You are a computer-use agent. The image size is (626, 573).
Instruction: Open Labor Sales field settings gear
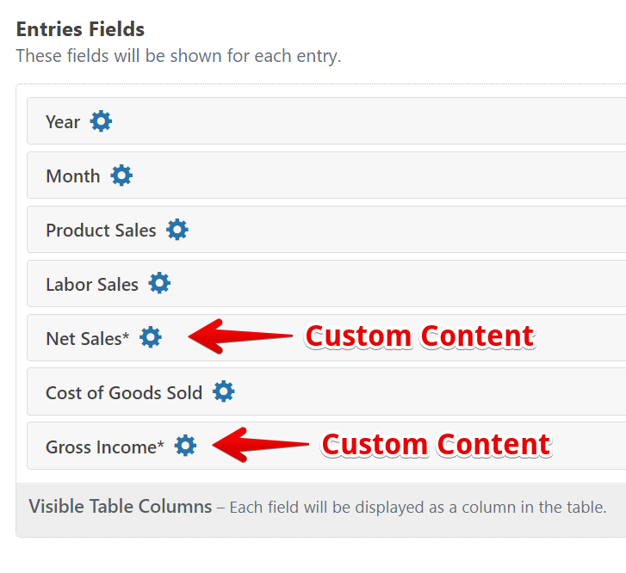pyautogui.click(x=159, y=284)
